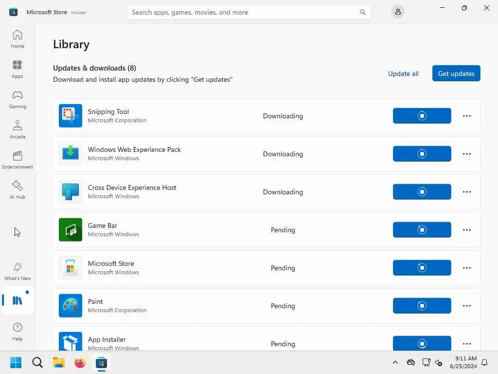This screenshot has width=498, height=374.
Task: Open File Explorer from the taskbar
Action: coord(59,362)
